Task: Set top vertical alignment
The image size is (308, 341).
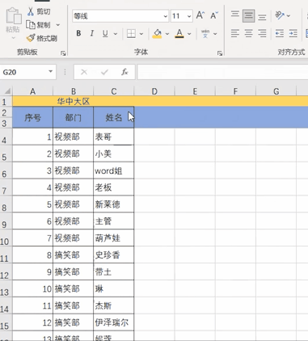Action: point(235,15)
